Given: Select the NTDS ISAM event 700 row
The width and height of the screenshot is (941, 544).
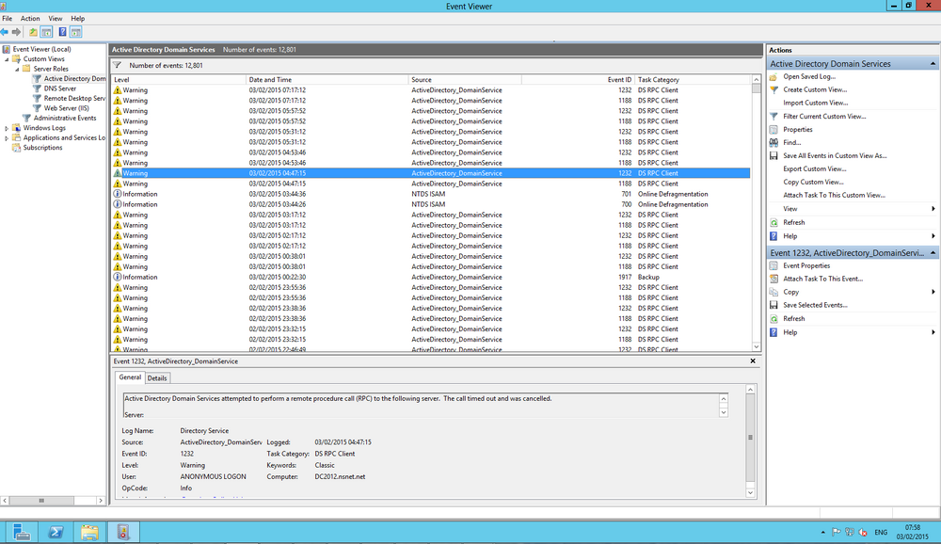Looking at the screenshot, I should 431,204.
